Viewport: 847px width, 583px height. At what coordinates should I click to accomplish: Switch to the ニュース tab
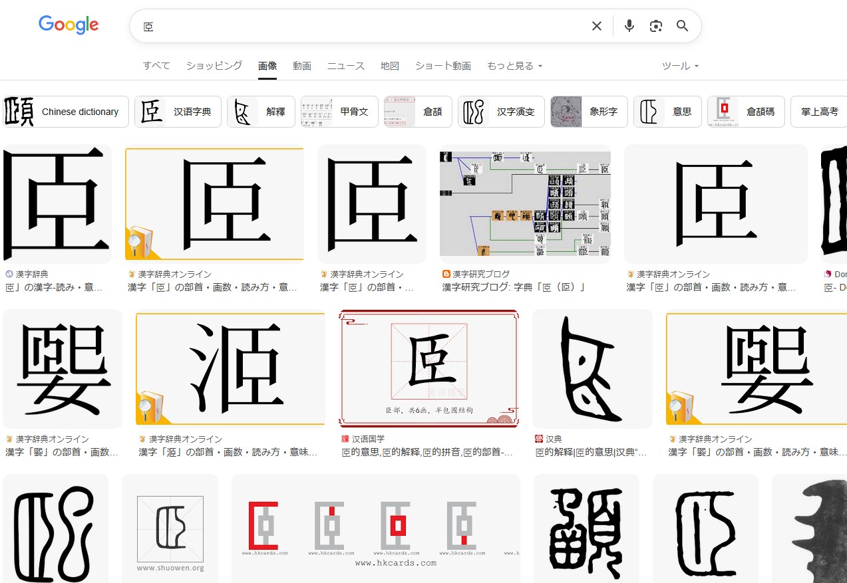346,66
